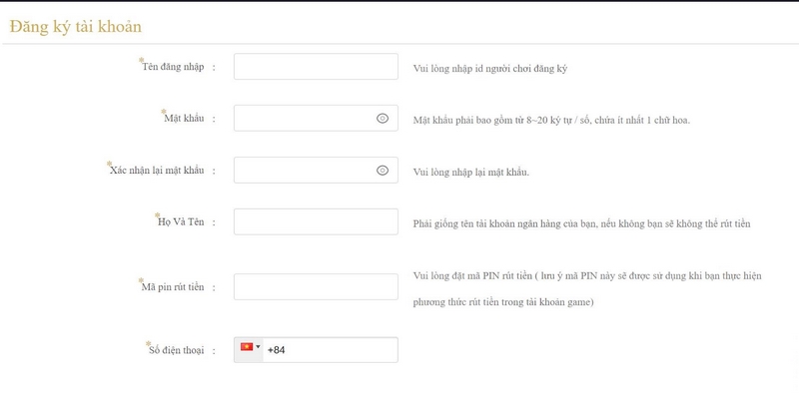Click the Mã pin rút tiền label
This screenshot has width=799, height=399.
pyautogui.click(x=173, y=286)
